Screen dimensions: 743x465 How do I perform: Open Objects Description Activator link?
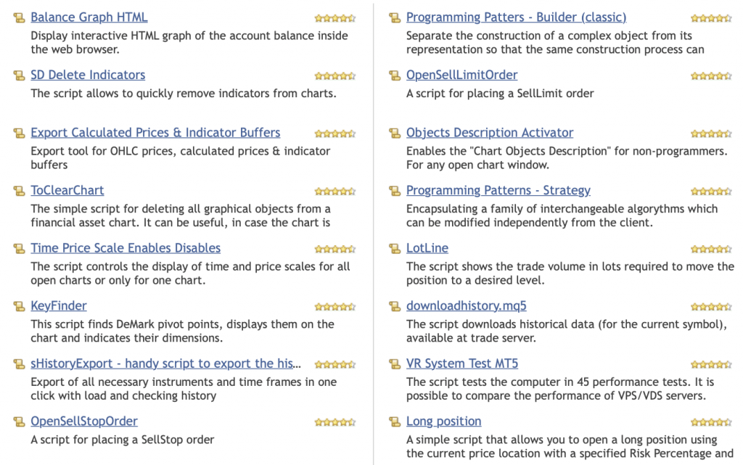pyautogui.click(x=490, y=133)
